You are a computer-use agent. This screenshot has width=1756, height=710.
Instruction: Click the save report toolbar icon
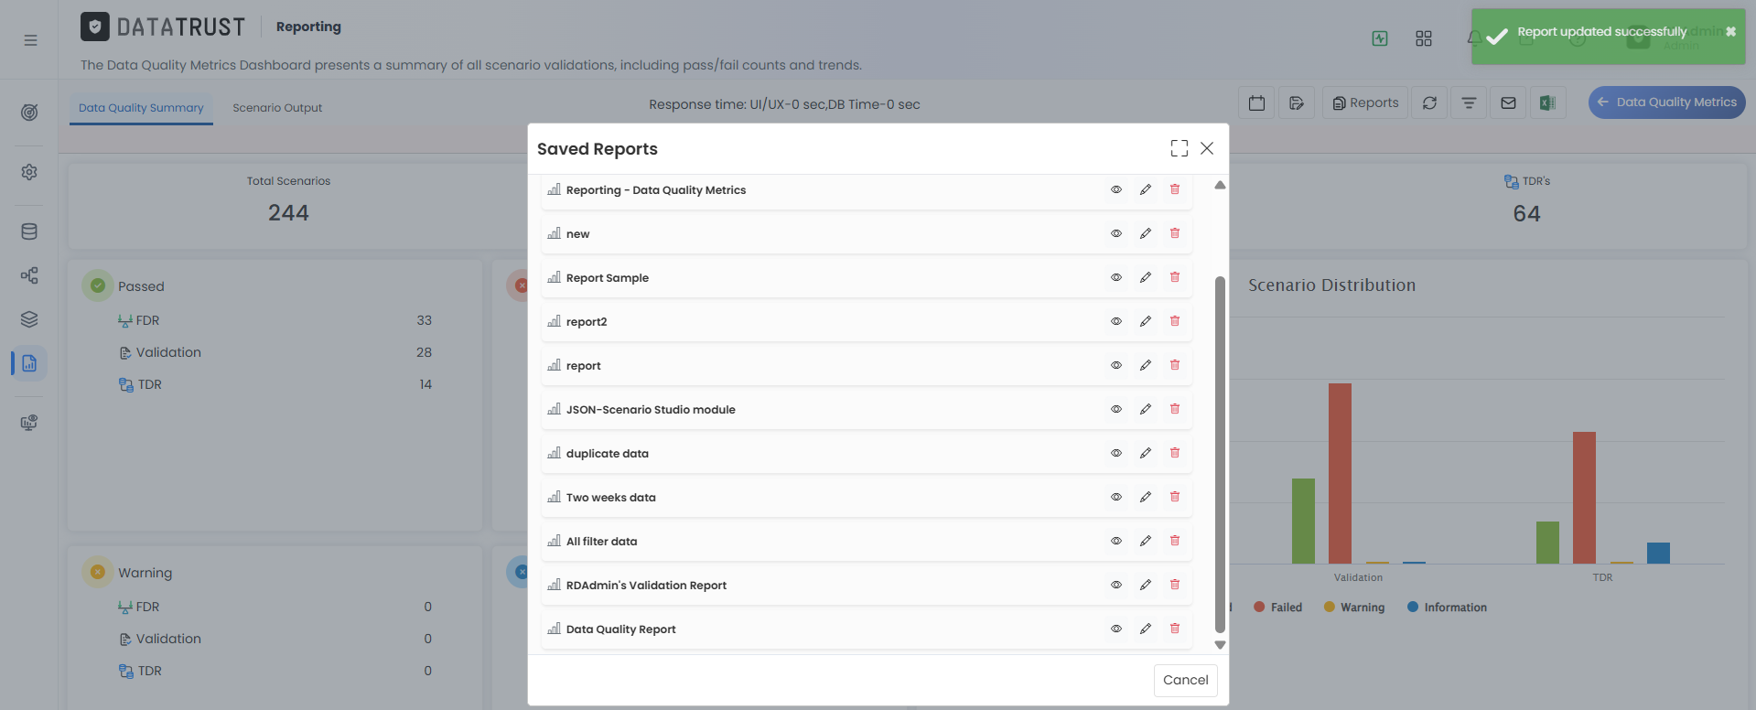1297,102
